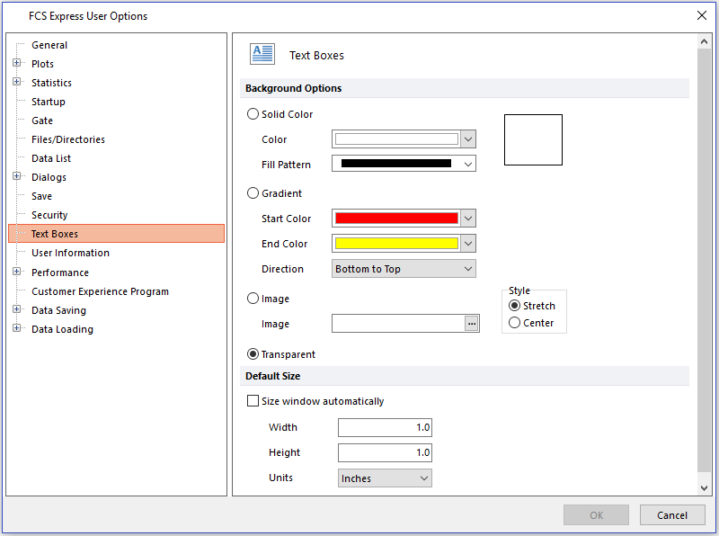Select the Plots label in the tree

(x=42, y=64)
